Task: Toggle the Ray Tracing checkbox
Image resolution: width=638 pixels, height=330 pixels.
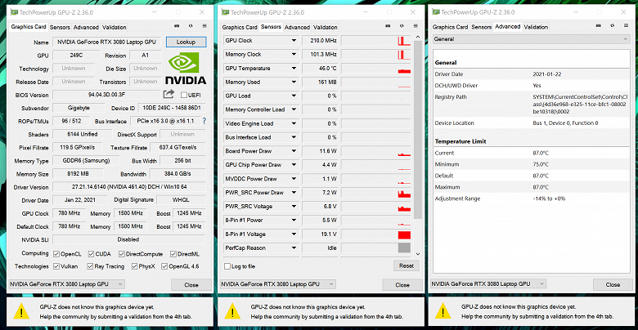Action: coord(90,266)
